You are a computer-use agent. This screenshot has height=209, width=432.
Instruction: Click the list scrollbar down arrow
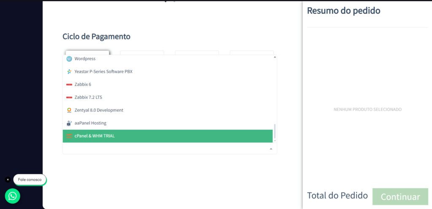pos(274,140)
